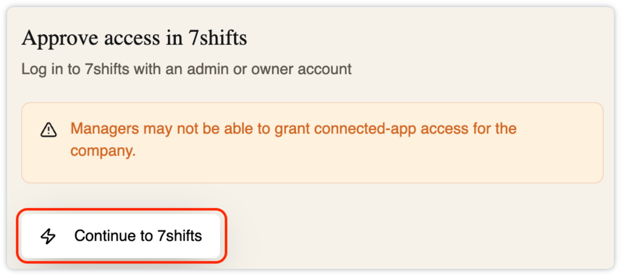The image size is (621, 276).
Task: Click 'connected-app access' in the warning text
Action: coord(384,128)
